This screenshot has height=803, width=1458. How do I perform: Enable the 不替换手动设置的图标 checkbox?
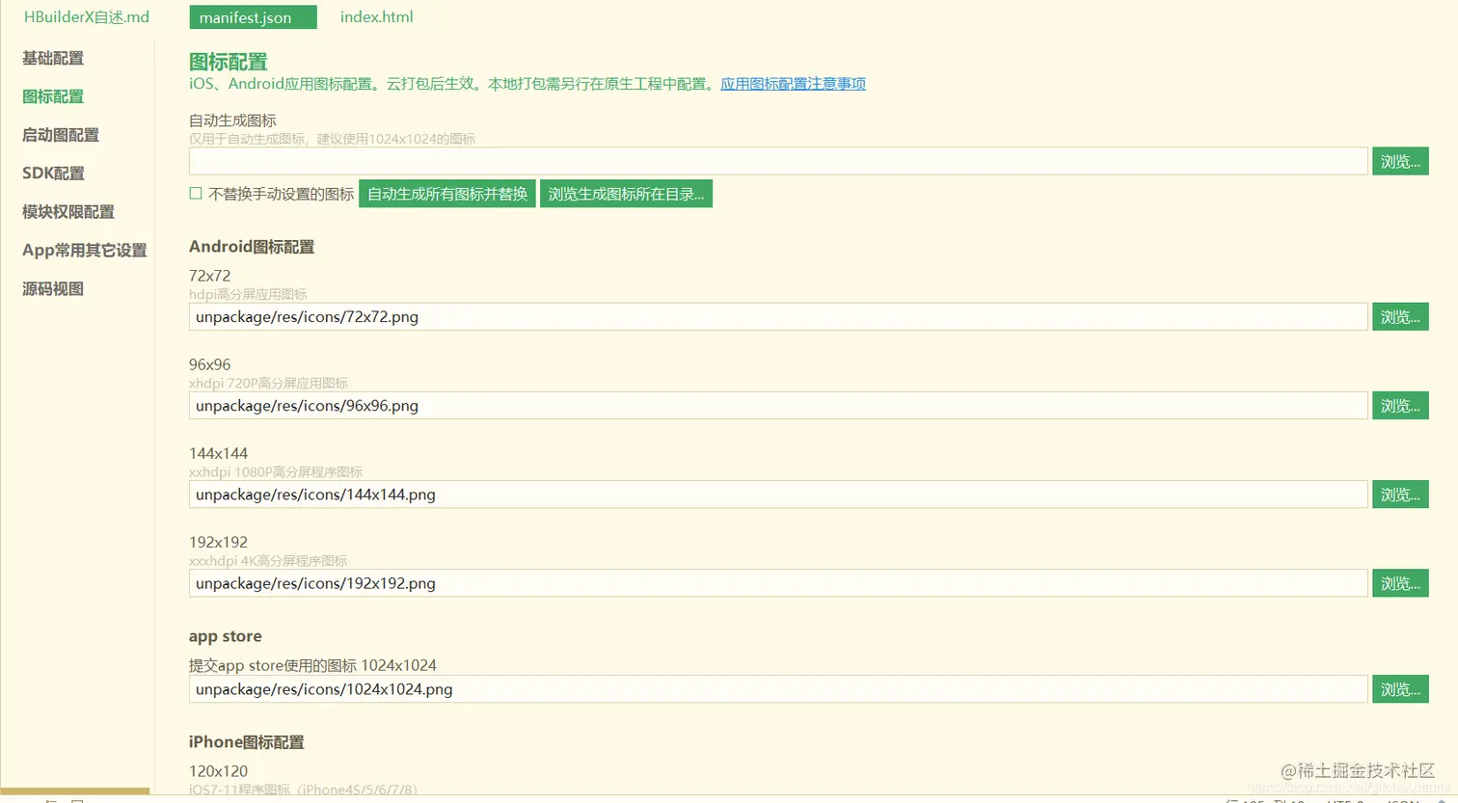coord(194,193)
